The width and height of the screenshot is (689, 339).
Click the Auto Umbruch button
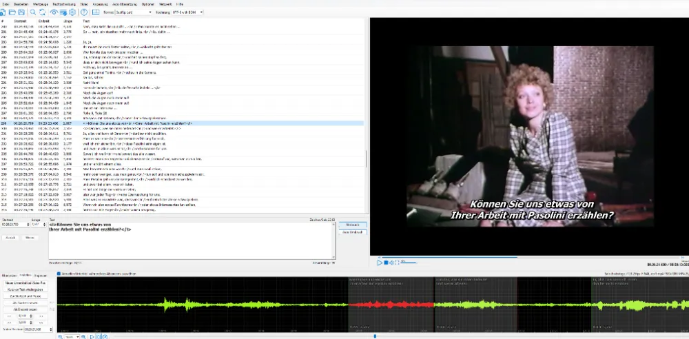click(352, 232)
